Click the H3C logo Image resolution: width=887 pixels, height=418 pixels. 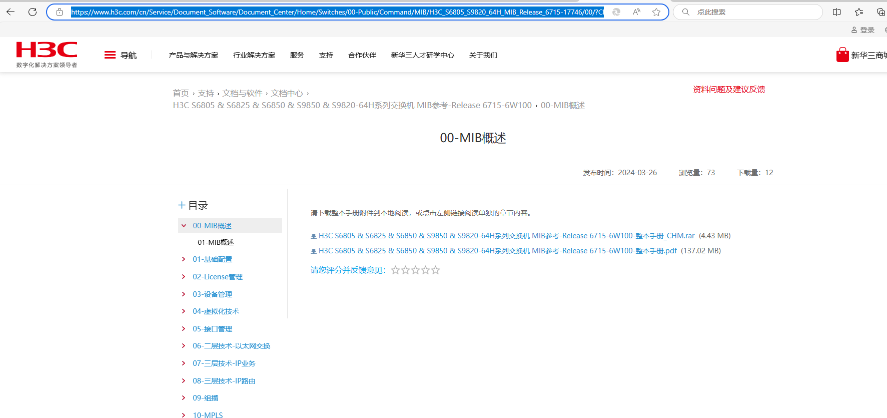coord(47,55)
